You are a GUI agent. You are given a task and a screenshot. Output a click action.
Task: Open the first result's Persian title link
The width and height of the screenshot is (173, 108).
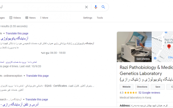[14, 38]
